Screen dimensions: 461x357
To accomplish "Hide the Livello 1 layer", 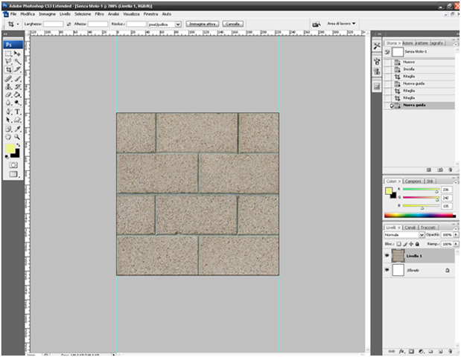I will coord(387,255).
